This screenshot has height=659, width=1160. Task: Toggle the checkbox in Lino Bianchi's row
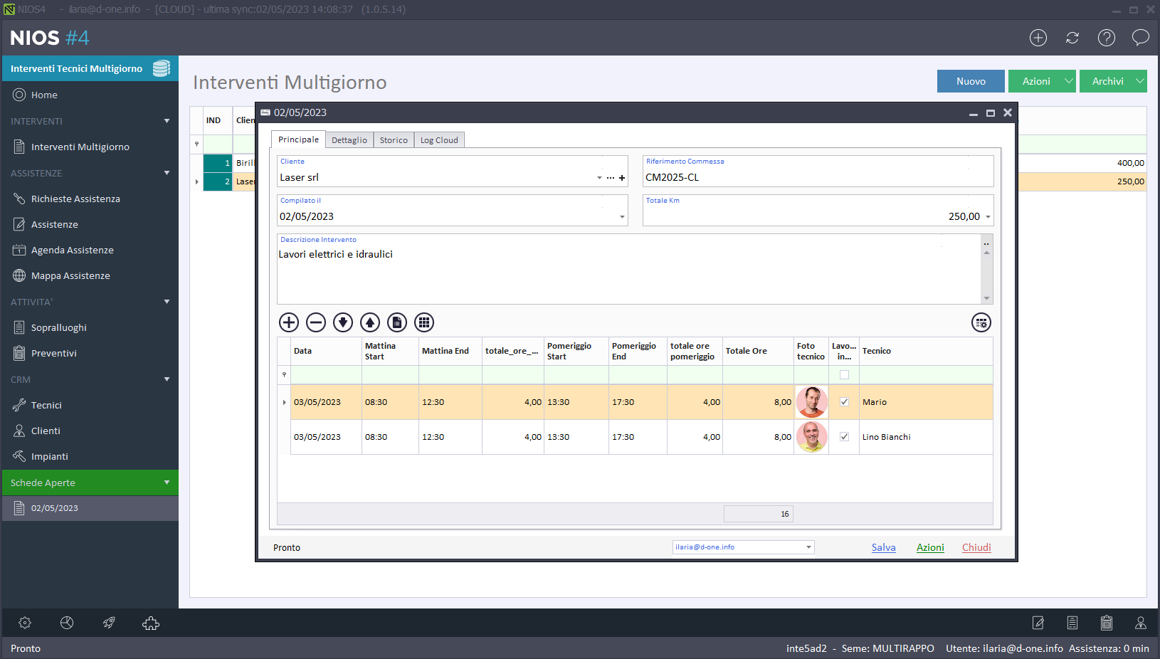coord(844,437)
